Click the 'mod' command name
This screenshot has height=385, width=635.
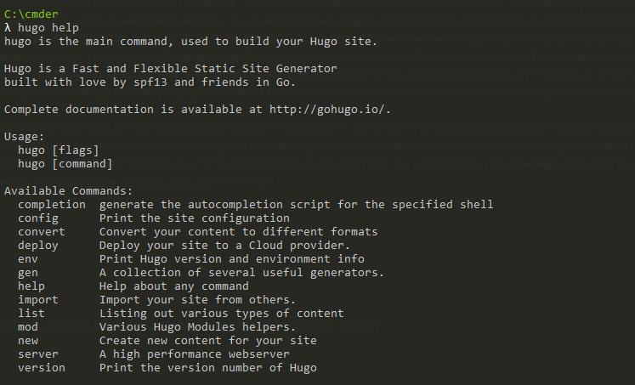(x=28, y=326)
